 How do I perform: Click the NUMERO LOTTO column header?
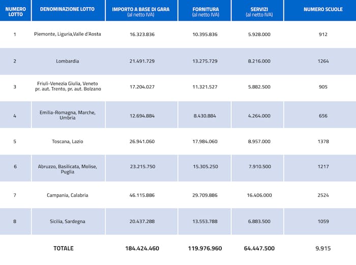pyautogui.click(x=15, y=11)
